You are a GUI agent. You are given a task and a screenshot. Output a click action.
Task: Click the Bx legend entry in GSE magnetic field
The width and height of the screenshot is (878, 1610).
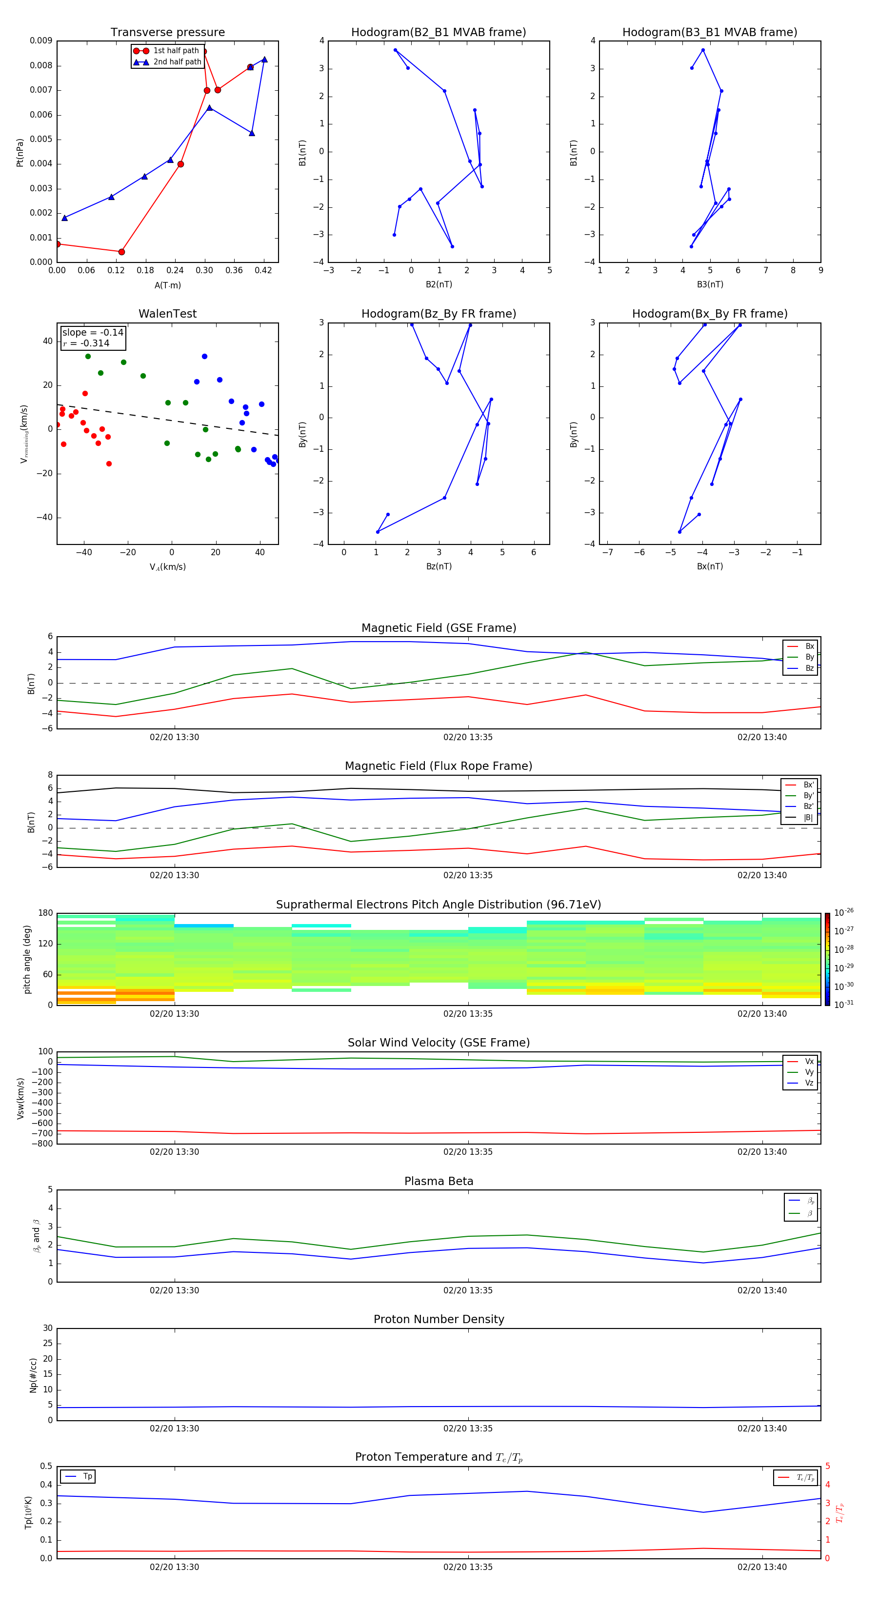pos(800,646)
